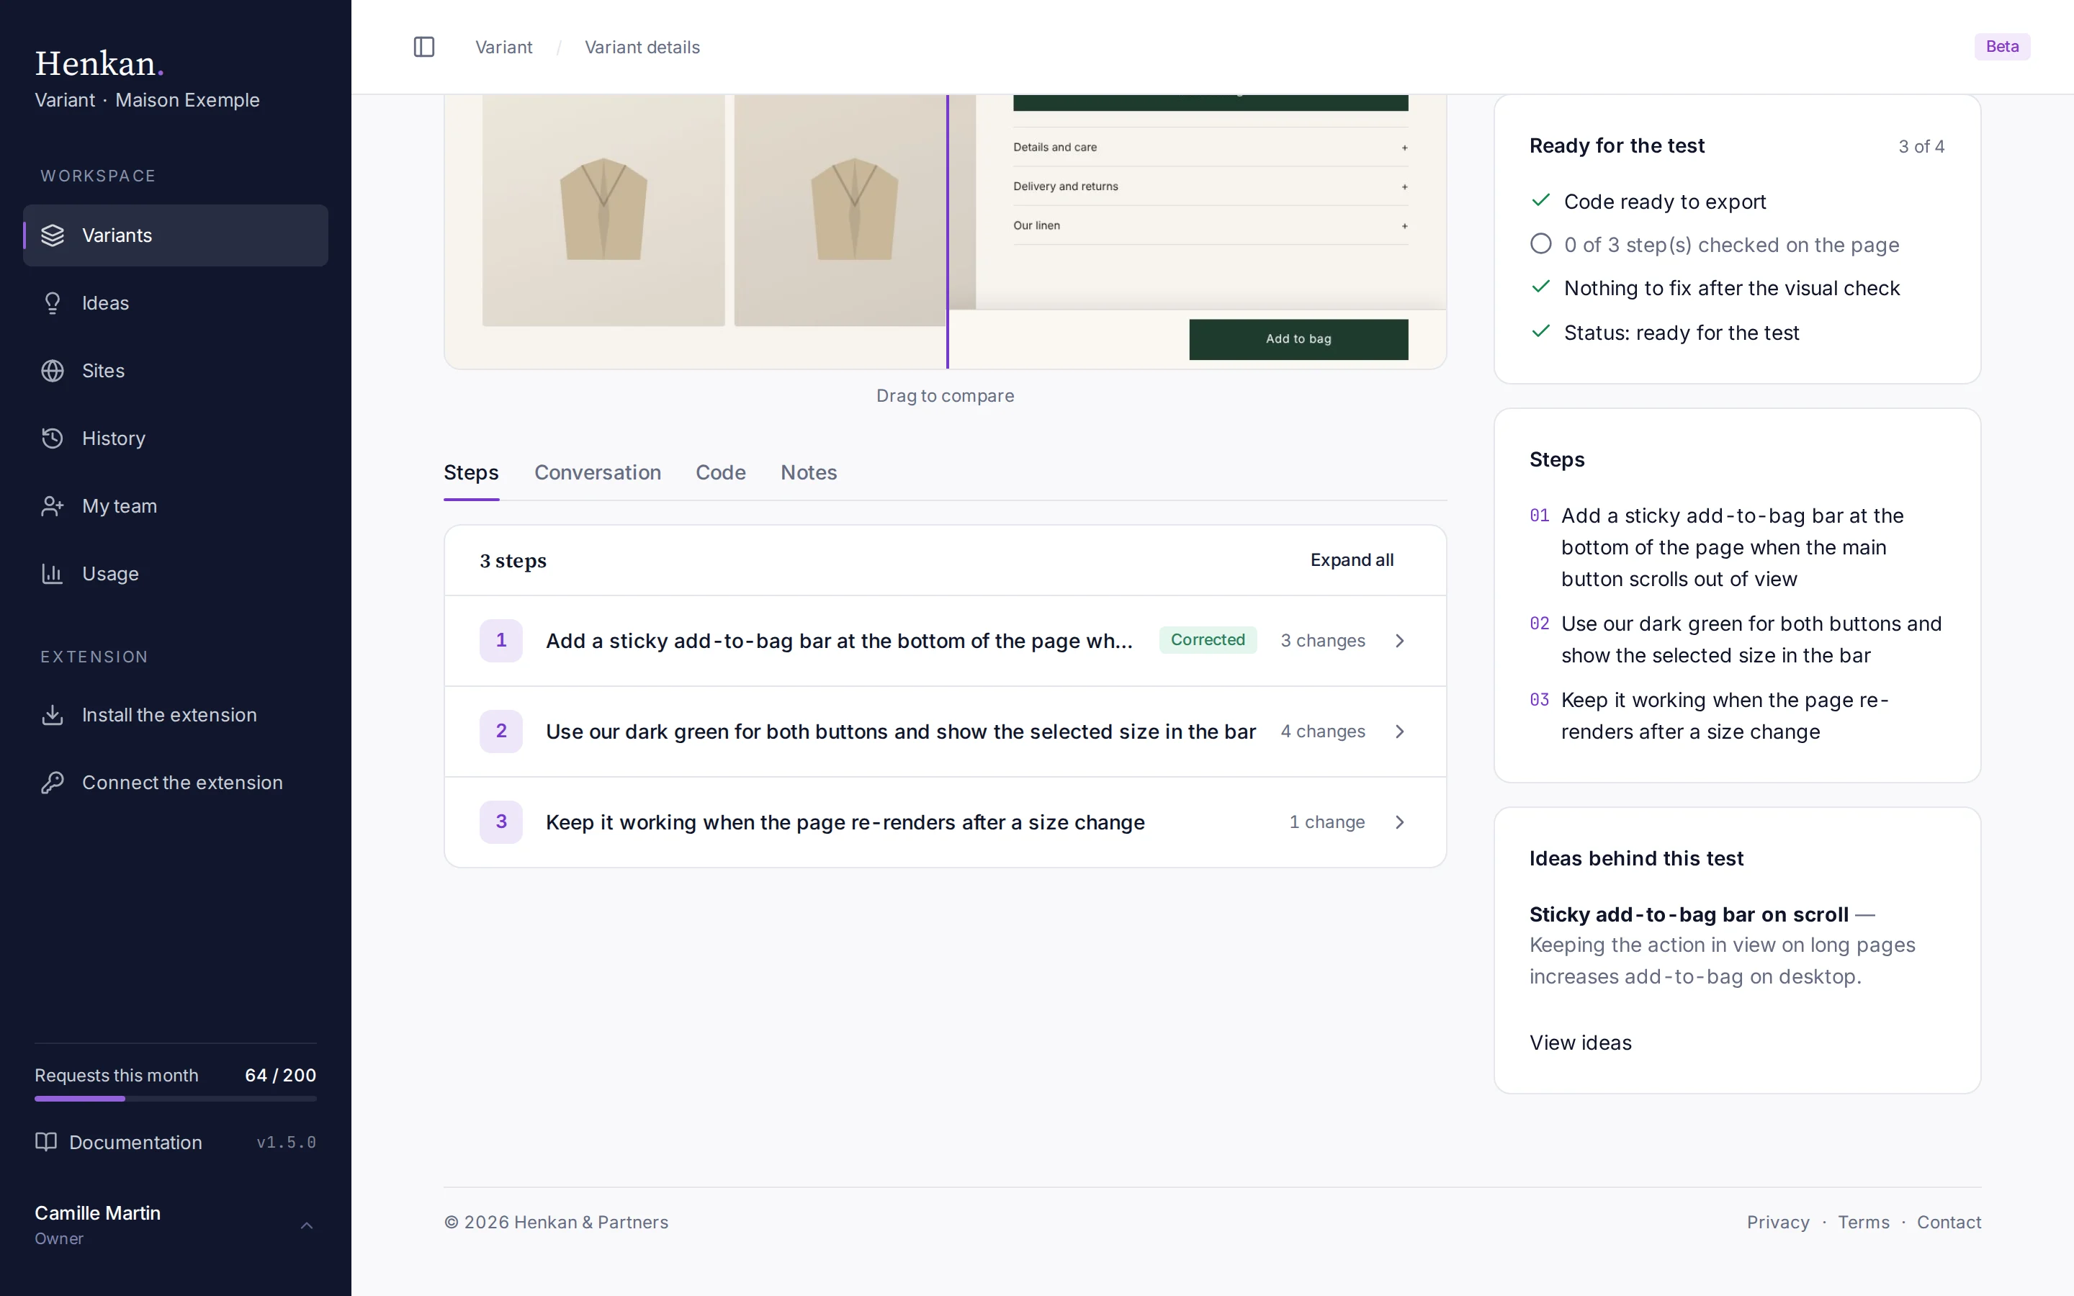Screen dimensions: 2074x1296
Task: Open the Terms footer link
Action: (1863, 1223)
